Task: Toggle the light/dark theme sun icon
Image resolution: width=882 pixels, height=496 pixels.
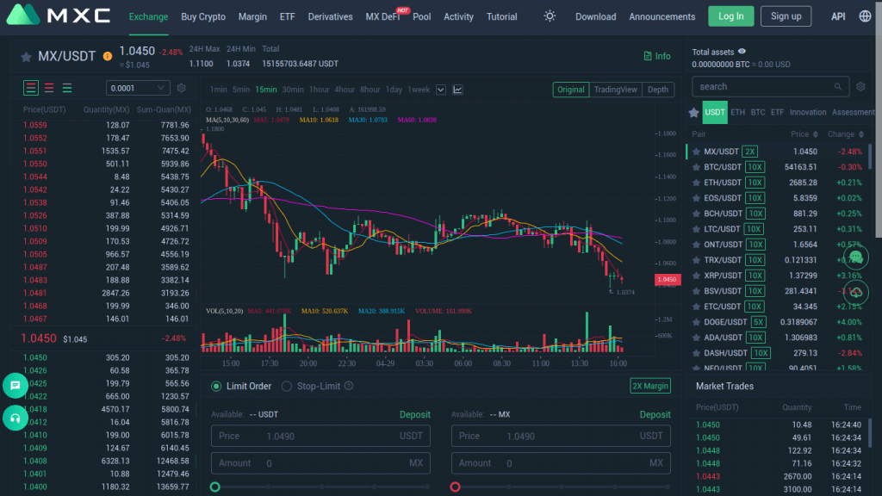Action: tap(550, 16)
